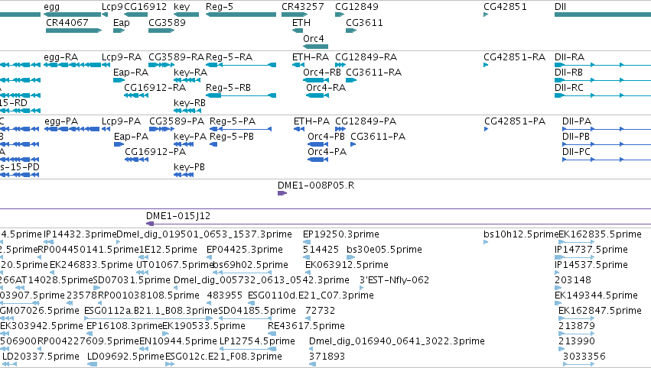Click the ETH gene label
This screenshot has height=368, width=651.
tap(301, 22)
